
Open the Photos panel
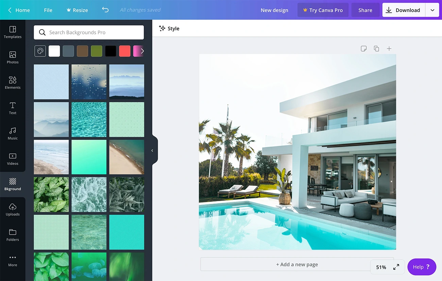tap(13, 57)
